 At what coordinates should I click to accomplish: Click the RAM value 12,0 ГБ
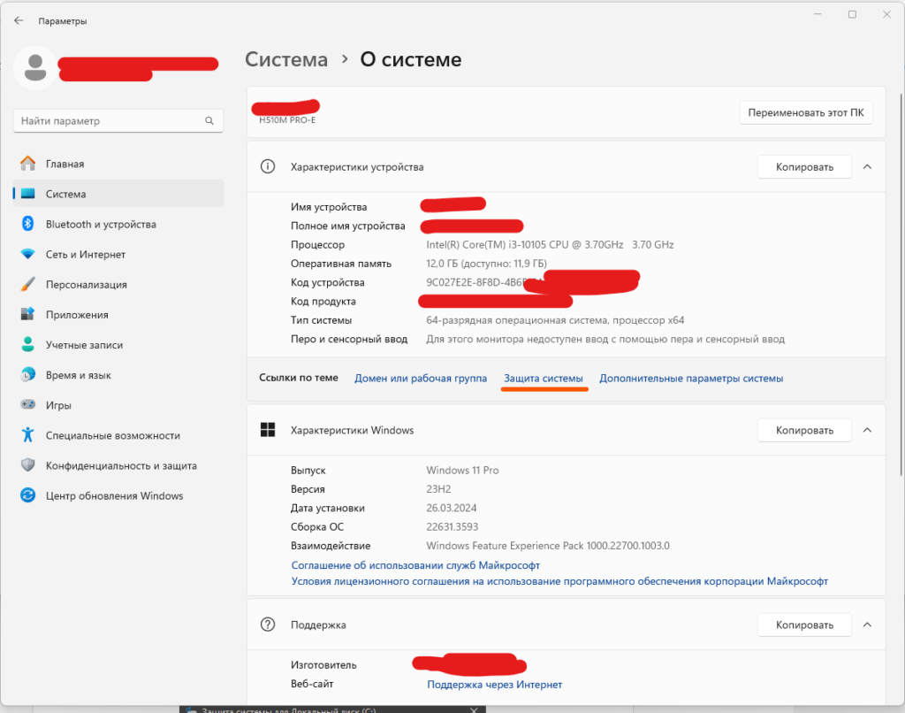486,264
